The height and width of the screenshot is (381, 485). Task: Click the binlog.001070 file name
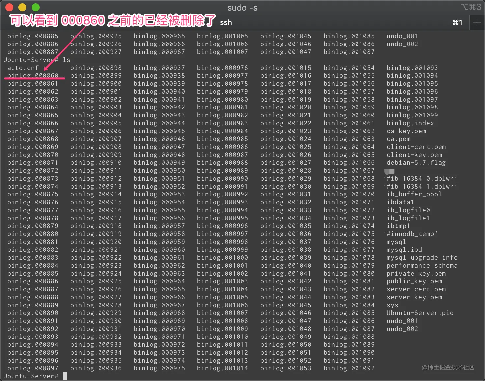349,194
